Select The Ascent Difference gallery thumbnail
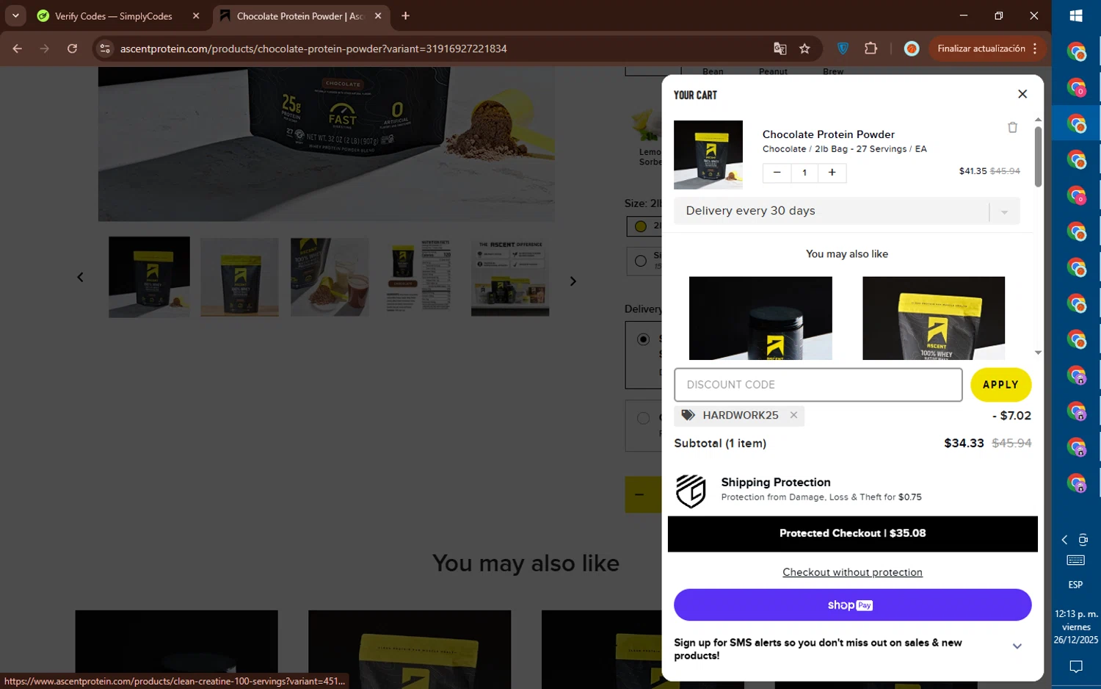 click(510, 277)
